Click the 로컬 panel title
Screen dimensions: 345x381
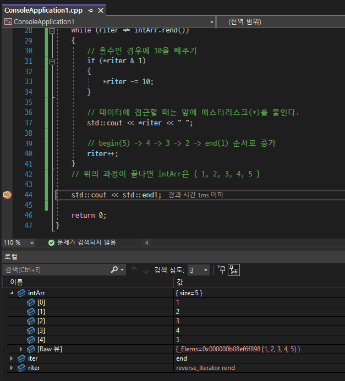click(11, 257)
